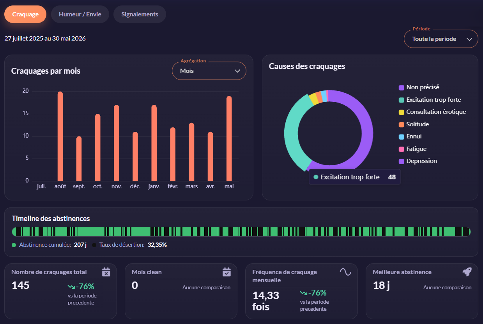The image size is (483, 324).
Task: Click the yellow Consultation érotique color swatch
Action: click(402, 112)
